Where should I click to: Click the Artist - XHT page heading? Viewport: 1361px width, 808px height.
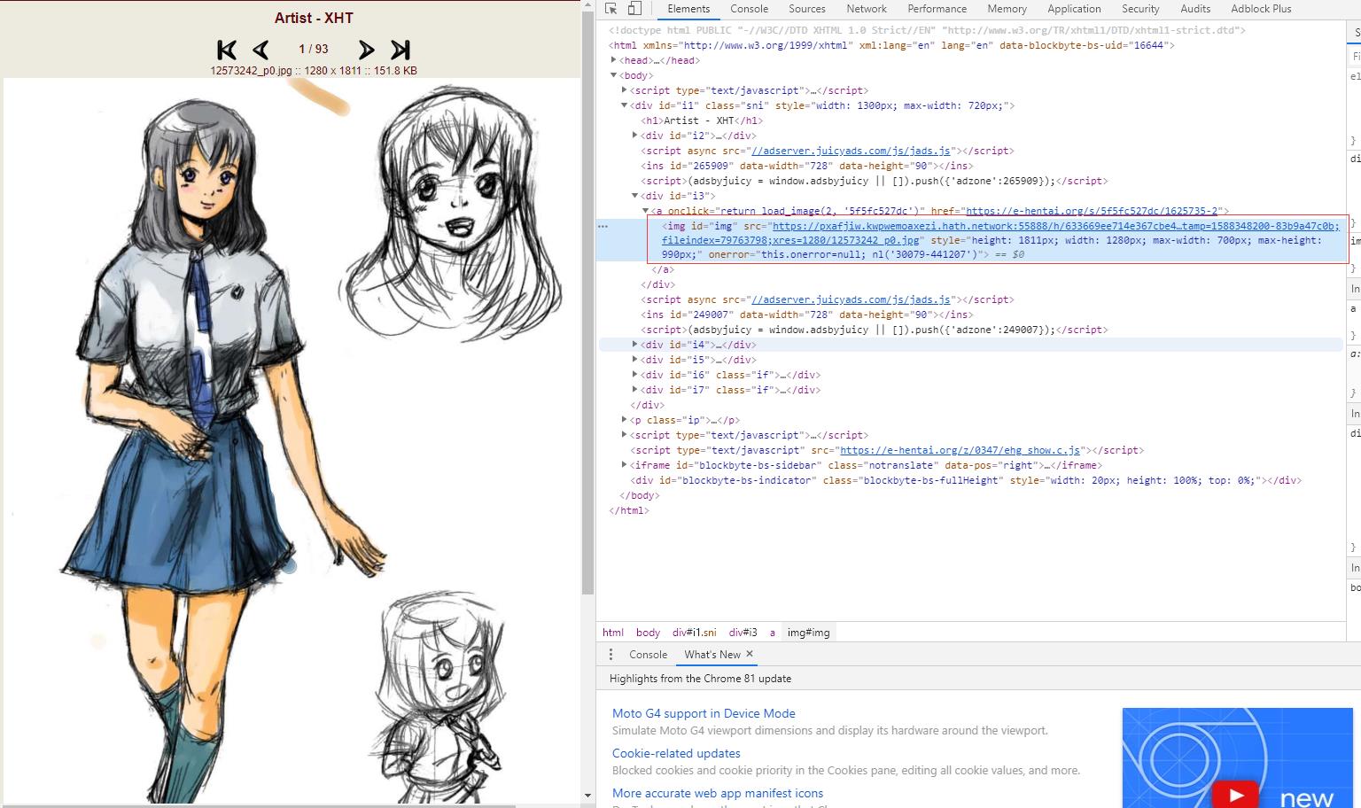tap(314, 18)
